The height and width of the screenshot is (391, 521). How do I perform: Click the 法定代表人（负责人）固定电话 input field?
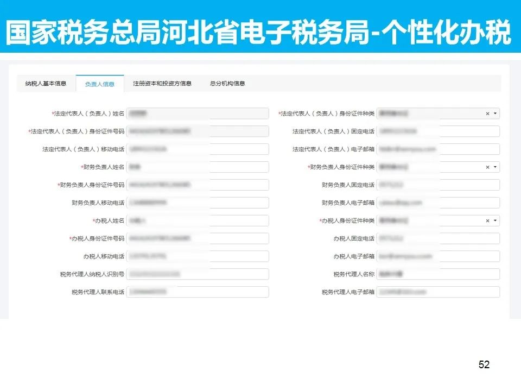pyautogui.click(x=439, y=131)
